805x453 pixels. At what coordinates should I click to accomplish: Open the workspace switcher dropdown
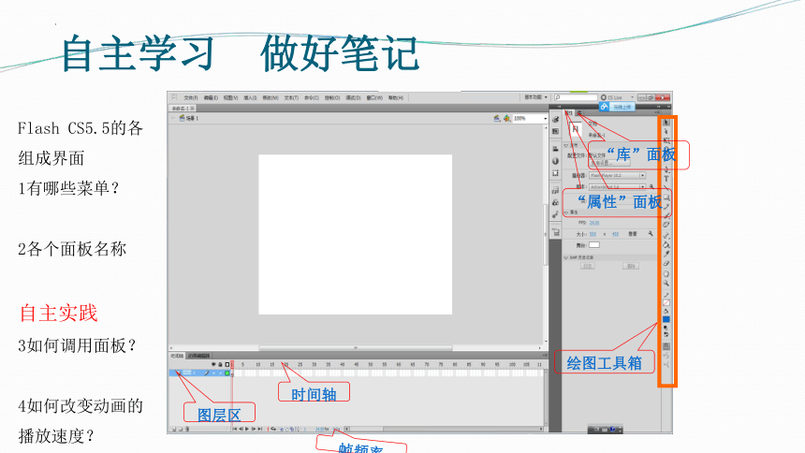(536, 97)
